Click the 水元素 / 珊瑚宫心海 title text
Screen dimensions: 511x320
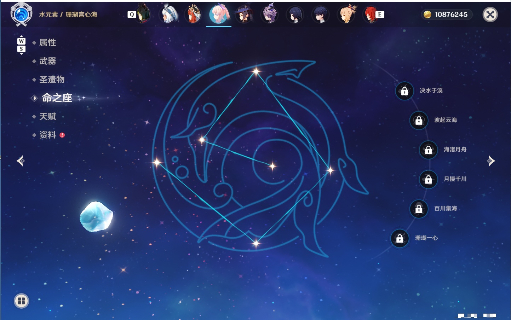(68, 14)
